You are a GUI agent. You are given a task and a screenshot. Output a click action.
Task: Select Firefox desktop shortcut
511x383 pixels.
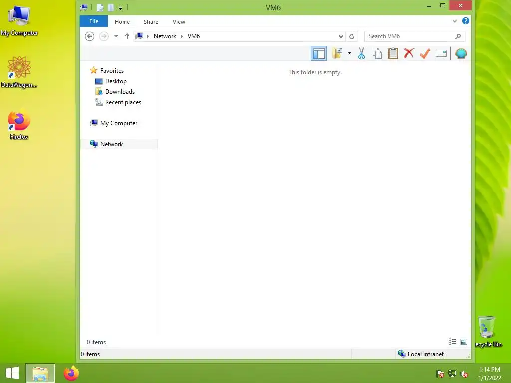click(19, 124)
